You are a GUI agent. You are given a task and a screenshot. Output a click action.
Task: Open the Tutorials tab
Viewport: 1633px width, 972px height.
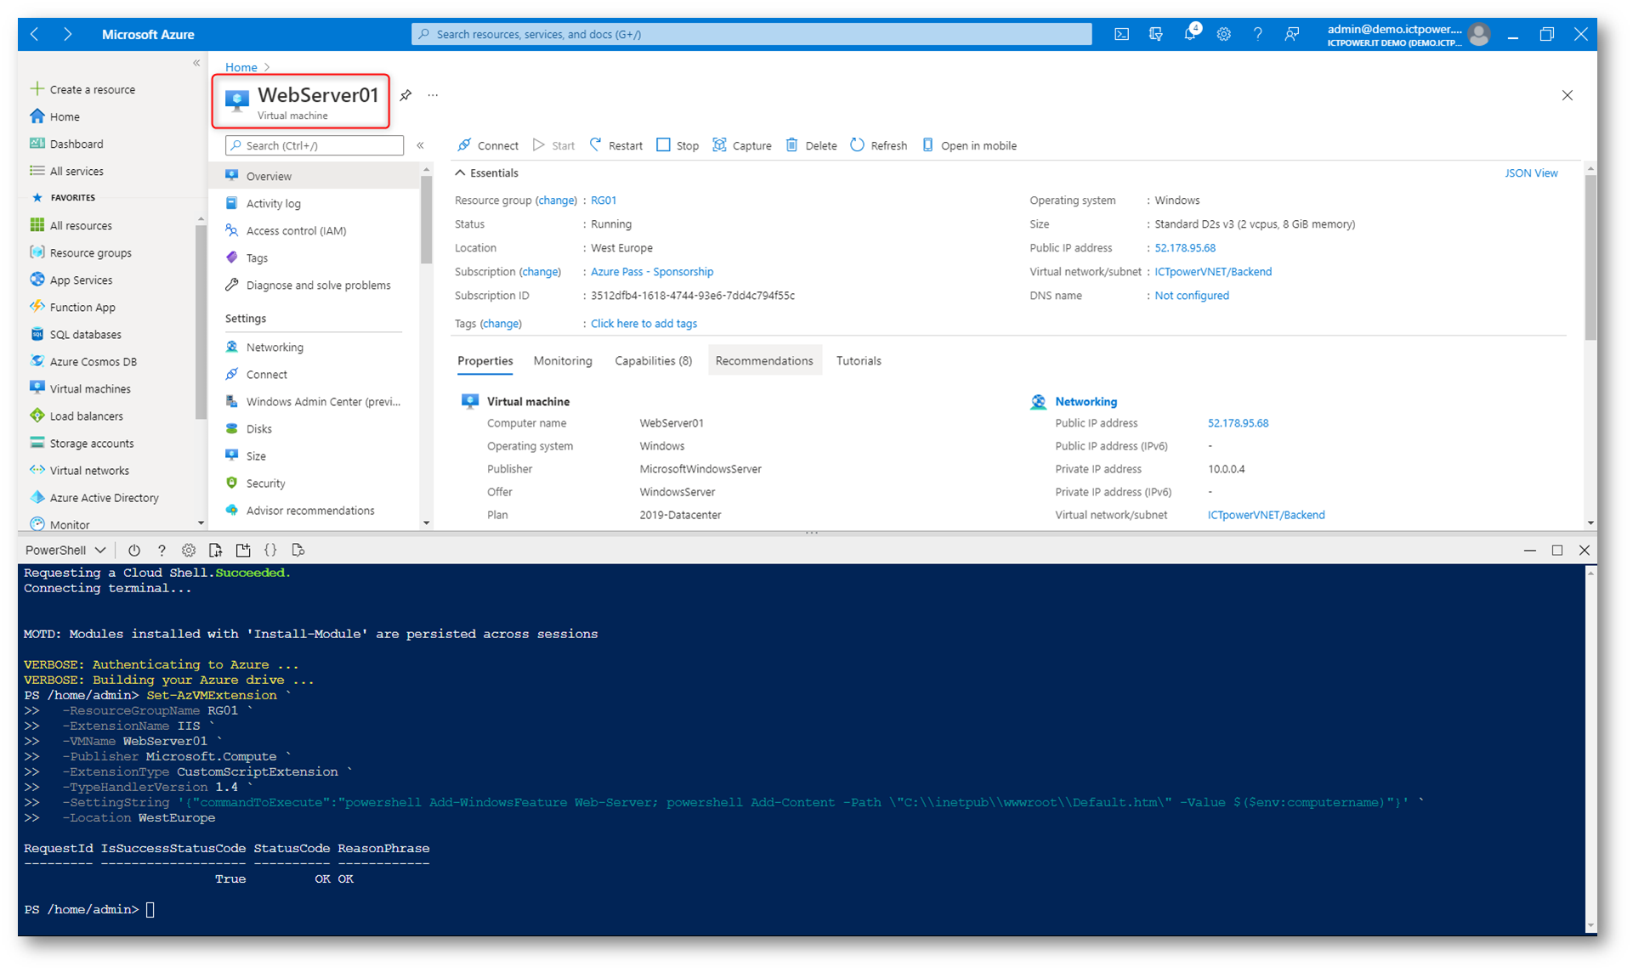pyautogui.click(x=859, y=361)
